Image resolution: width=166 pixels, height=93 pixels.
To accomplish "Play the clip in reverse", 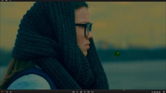I will pos(77,92).
